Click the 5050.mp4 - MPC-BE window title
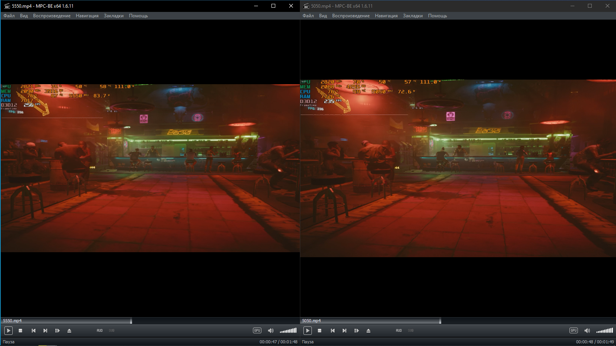This screenshot has height=346, width=616. [342, 6]
